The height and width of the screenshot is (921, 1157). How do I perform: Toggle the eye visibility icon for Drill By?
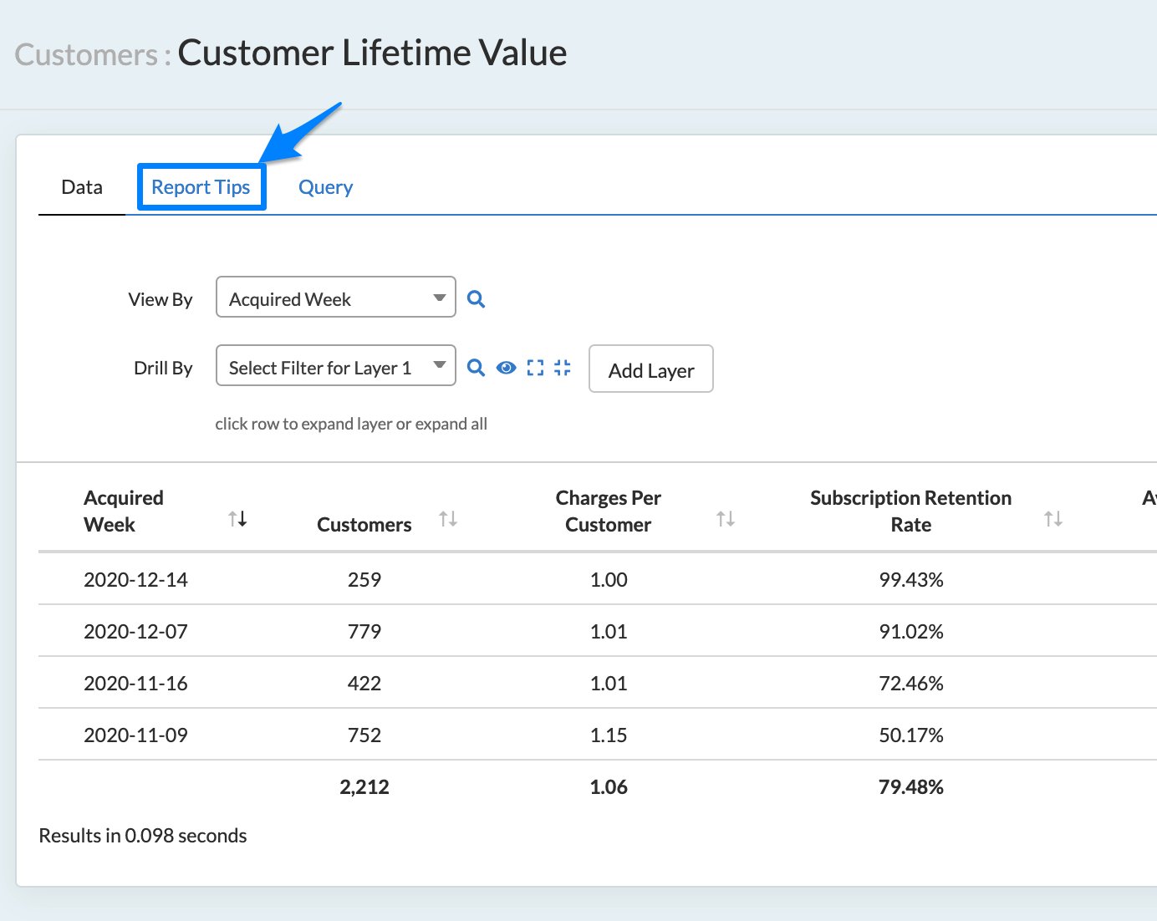coord(506,368)
